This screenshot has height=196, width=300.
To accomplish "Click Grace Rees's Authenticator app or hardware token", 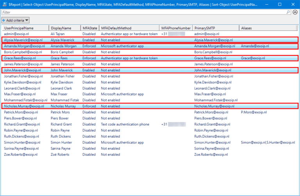I will [129, 58].
